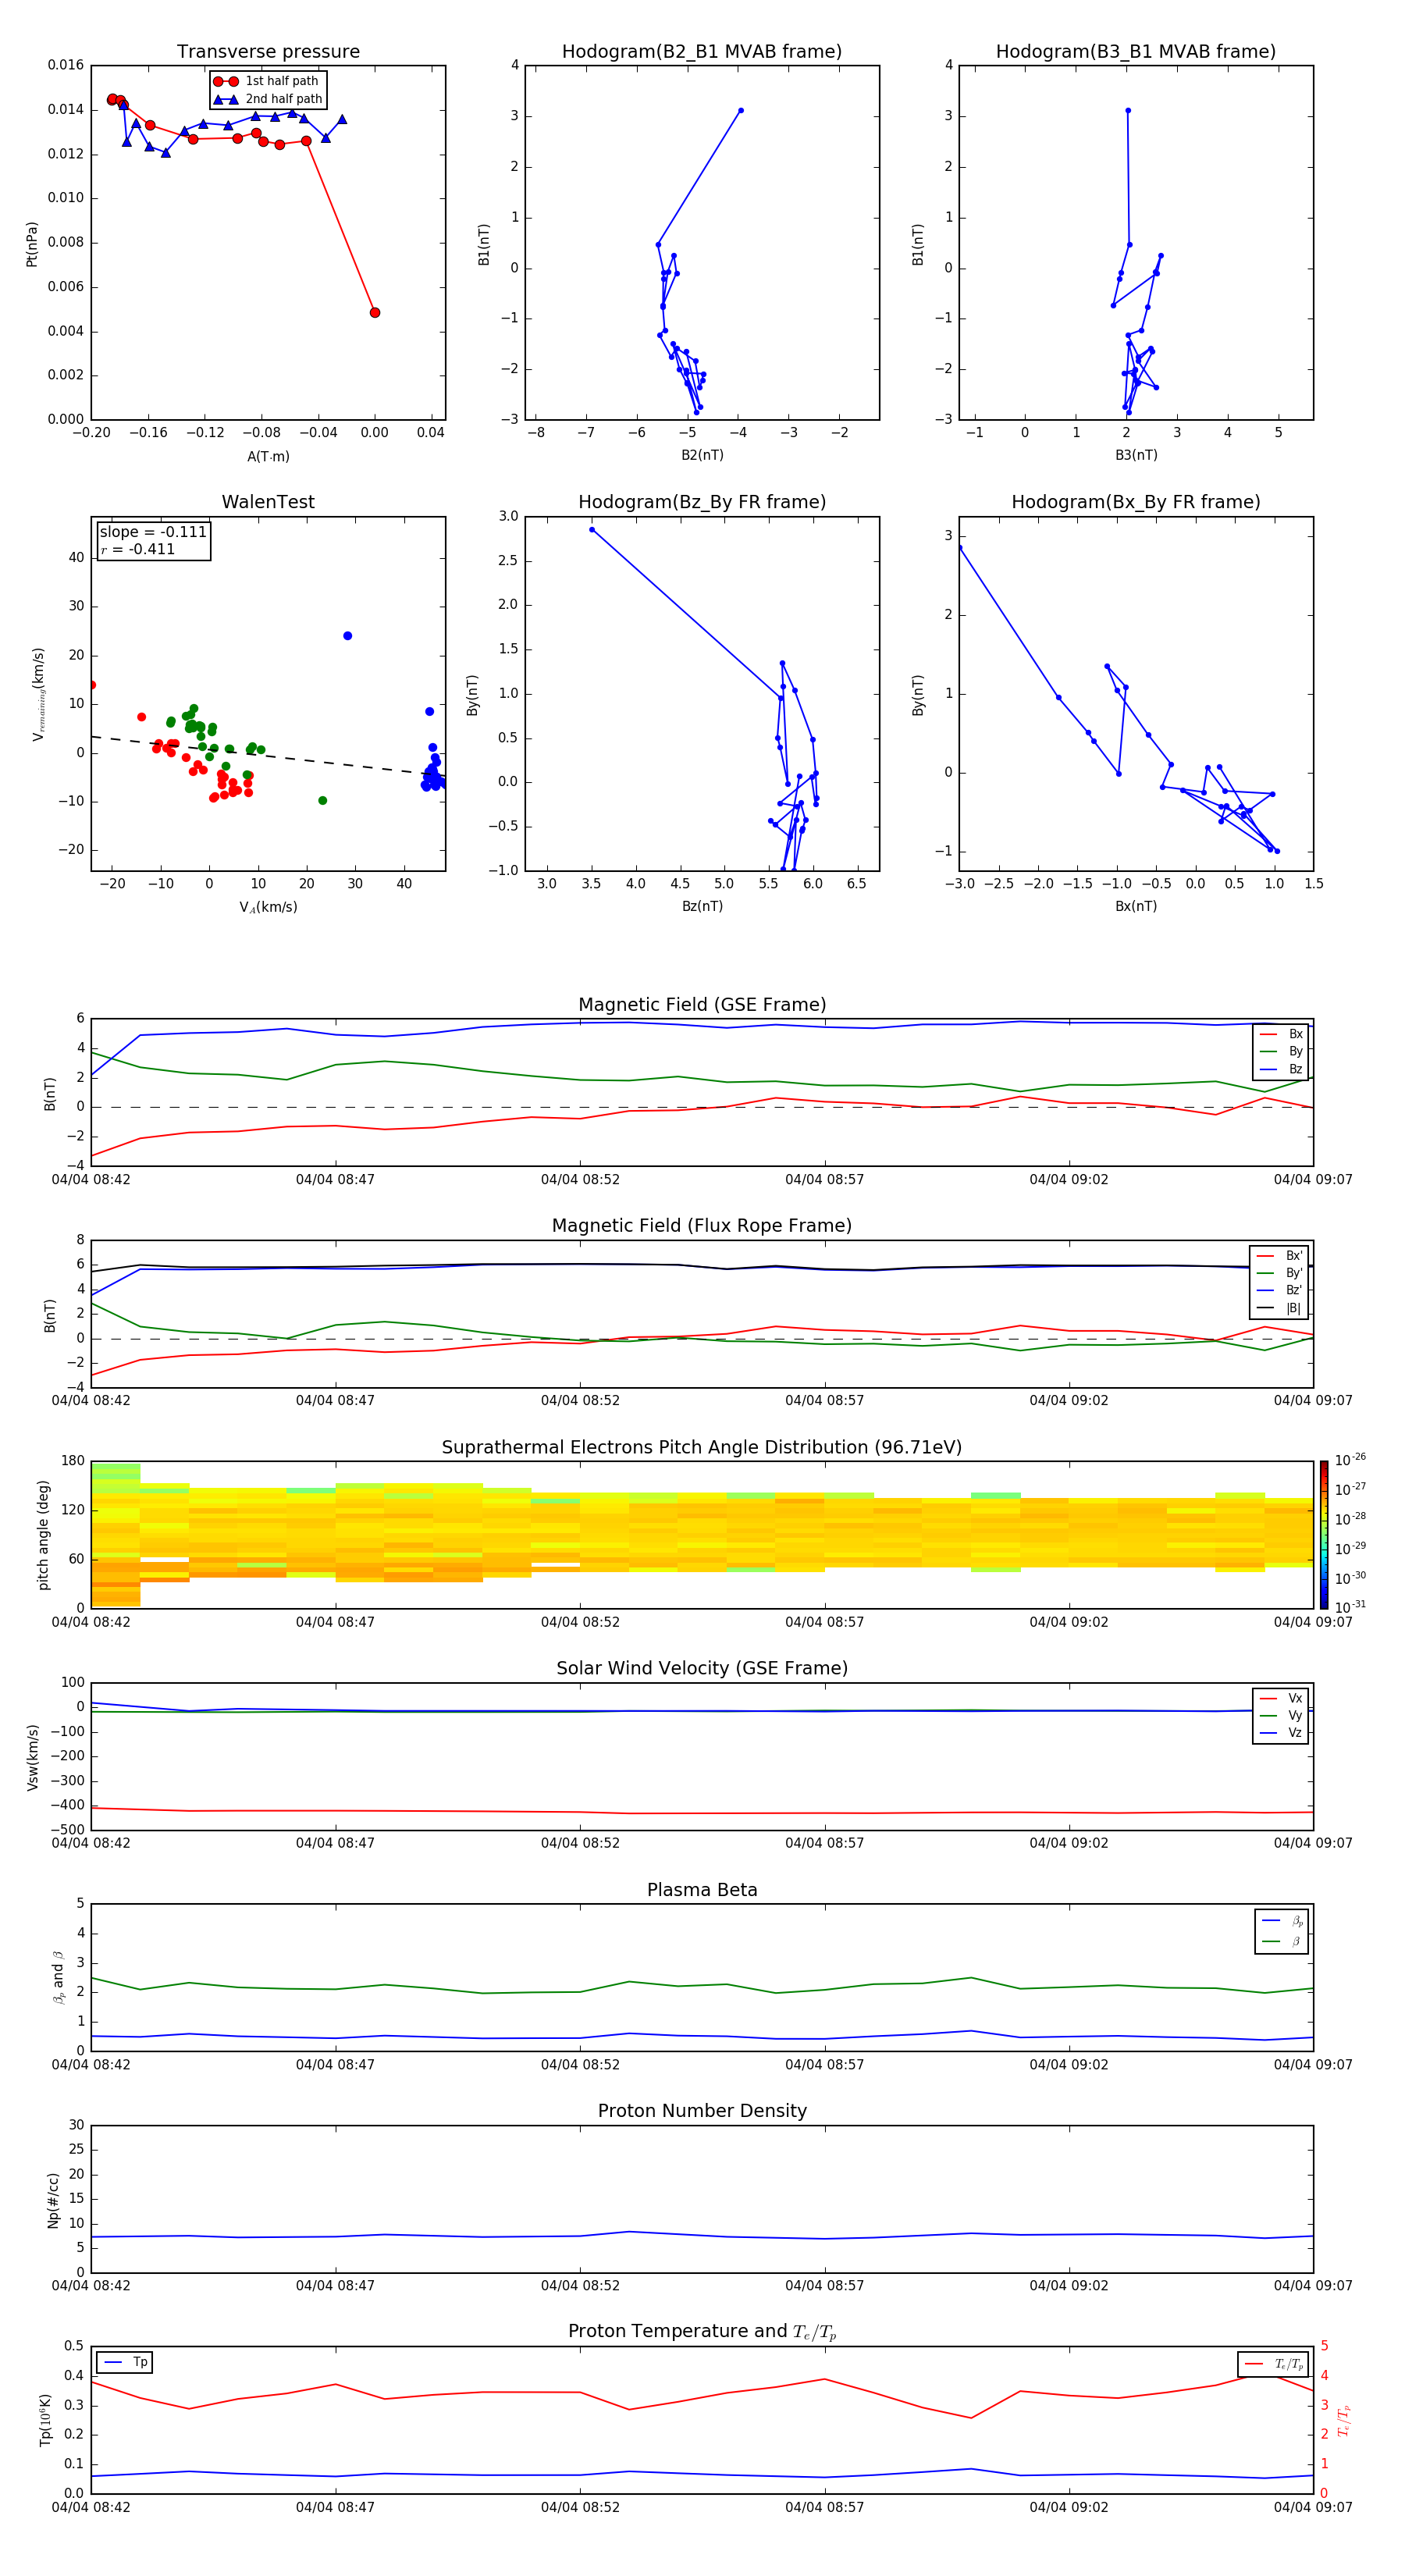Image resolution: width=1405 pixels, height=2576 pixels.
Task: Click 'A(T·m)' x-axis label
Action: tap(268, 456)
